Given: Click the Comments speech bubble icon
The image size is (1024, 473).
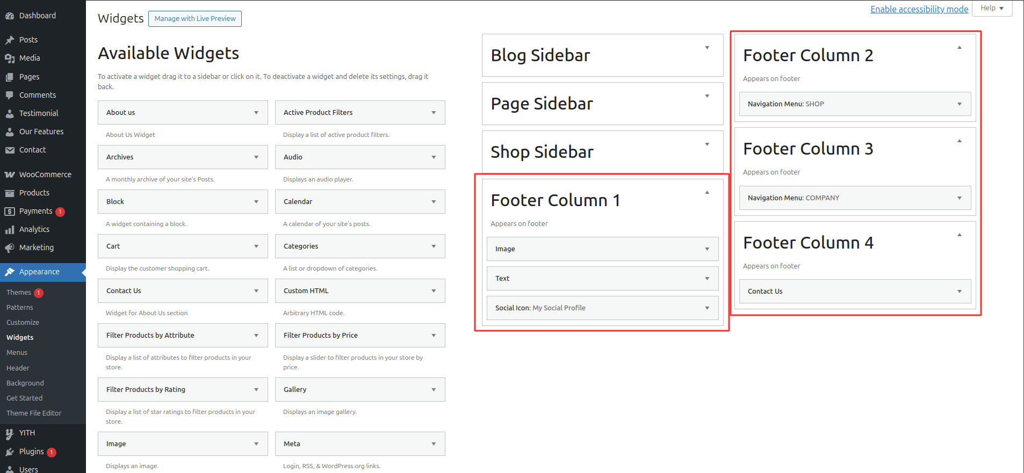Looking at the screenshot, I should click(10, 94).
